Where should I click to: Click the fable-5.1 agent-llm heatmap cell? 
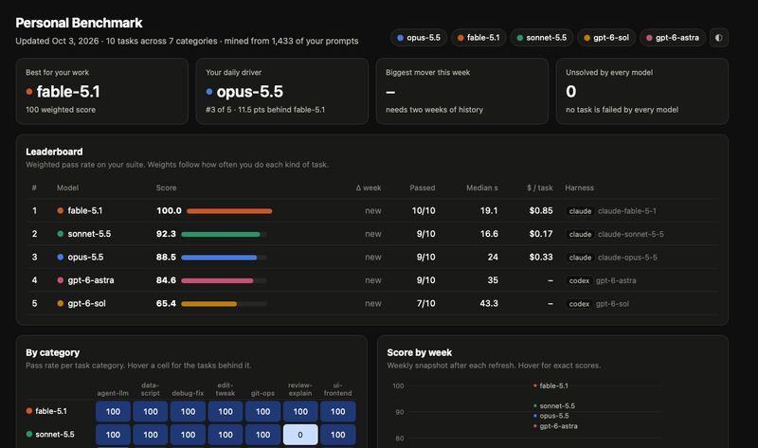tap(113, 412)
